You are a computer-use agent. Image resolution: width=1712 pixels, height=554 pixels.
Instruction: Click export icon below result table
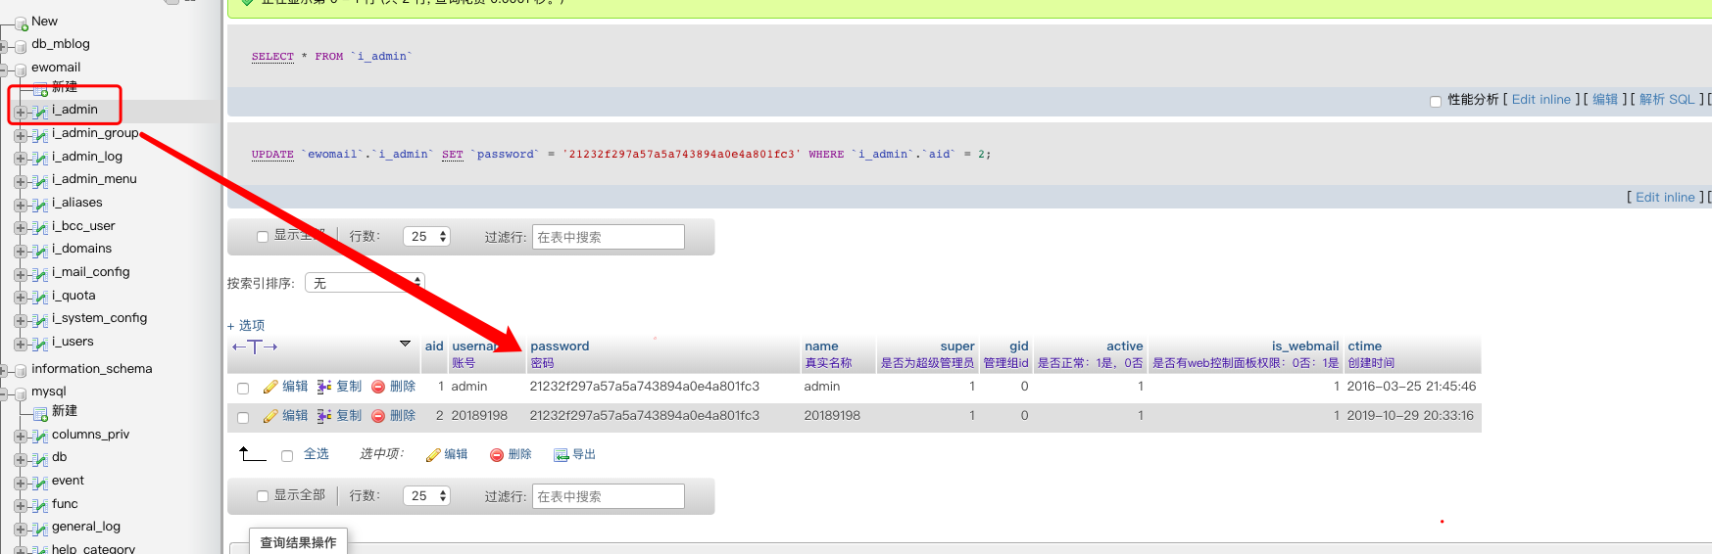point(562,455)
